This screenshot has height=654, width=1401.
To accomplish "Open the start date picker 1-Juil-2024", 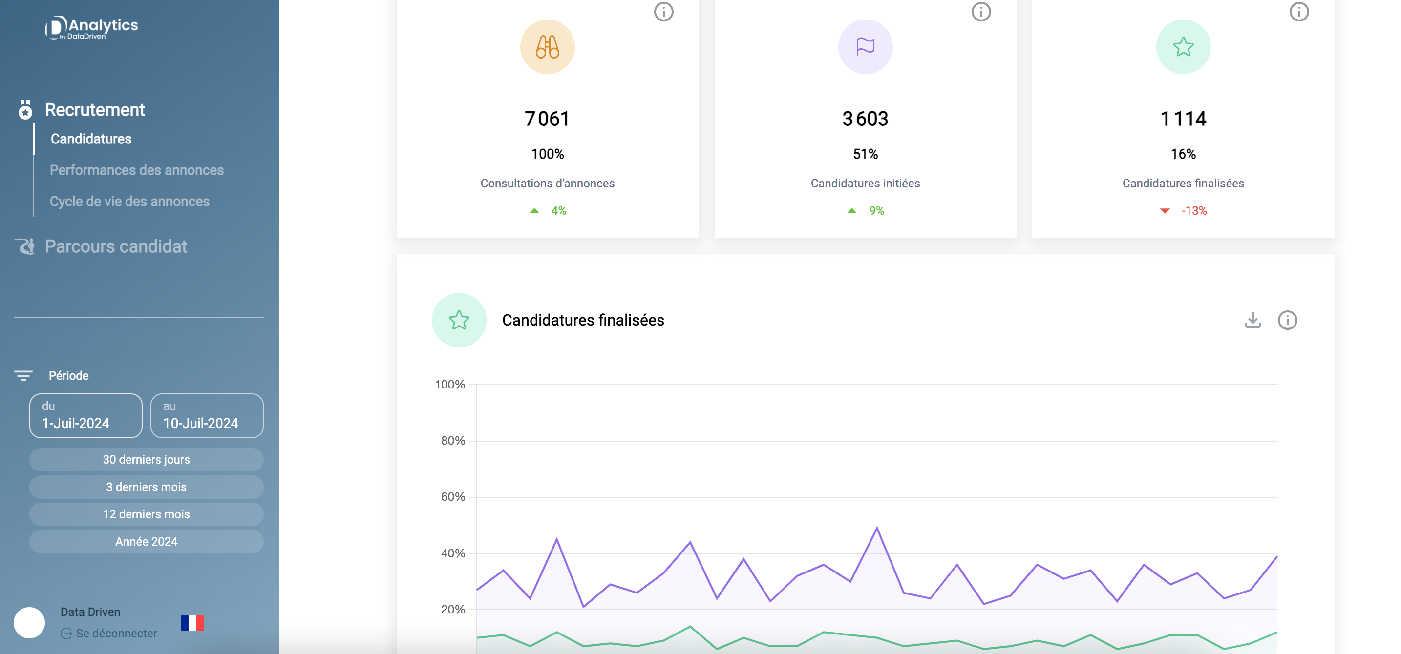I will pyautogui.click(x=86, y=415).
